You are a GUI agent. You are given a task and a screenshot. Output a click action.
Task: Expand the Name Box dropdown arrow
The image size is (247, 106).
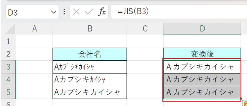click(54, 12)
